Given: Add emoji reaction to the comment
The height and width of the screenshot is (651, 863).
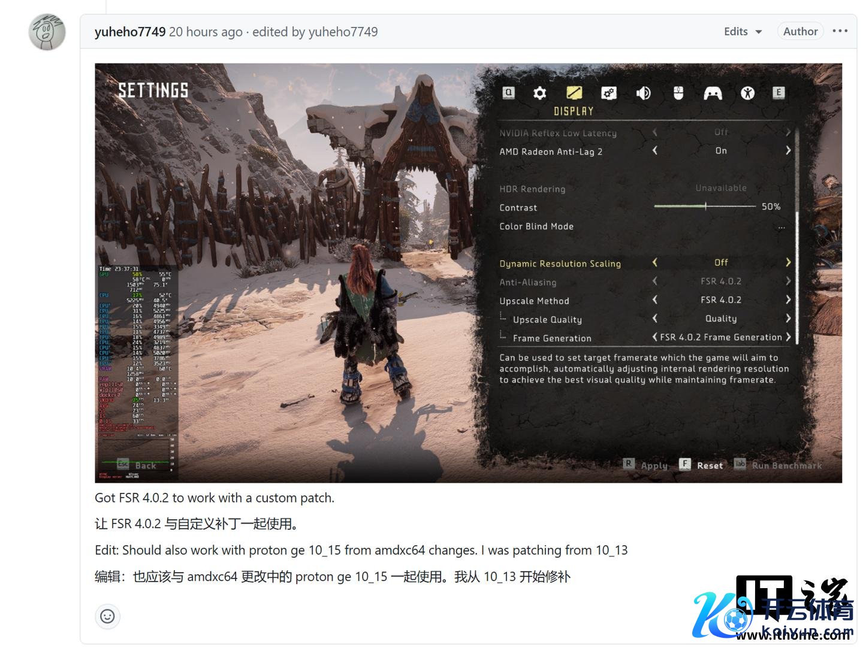Looking at the screenshot, I should click(107, 616).
